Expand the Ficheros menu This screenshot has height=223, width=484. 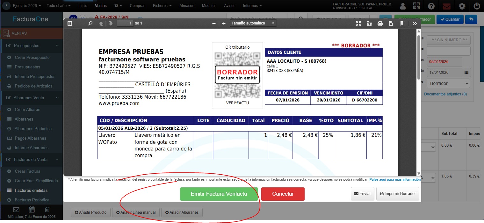[x=162, y=6]
